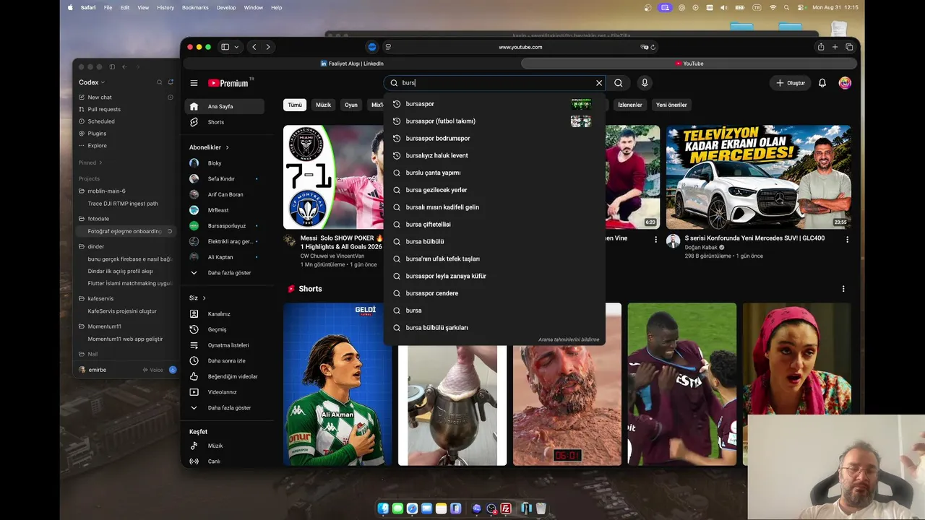This screenshot has width=925, height=520.
Task: Open YouTube notifications bell
Action: click(822, 83)
